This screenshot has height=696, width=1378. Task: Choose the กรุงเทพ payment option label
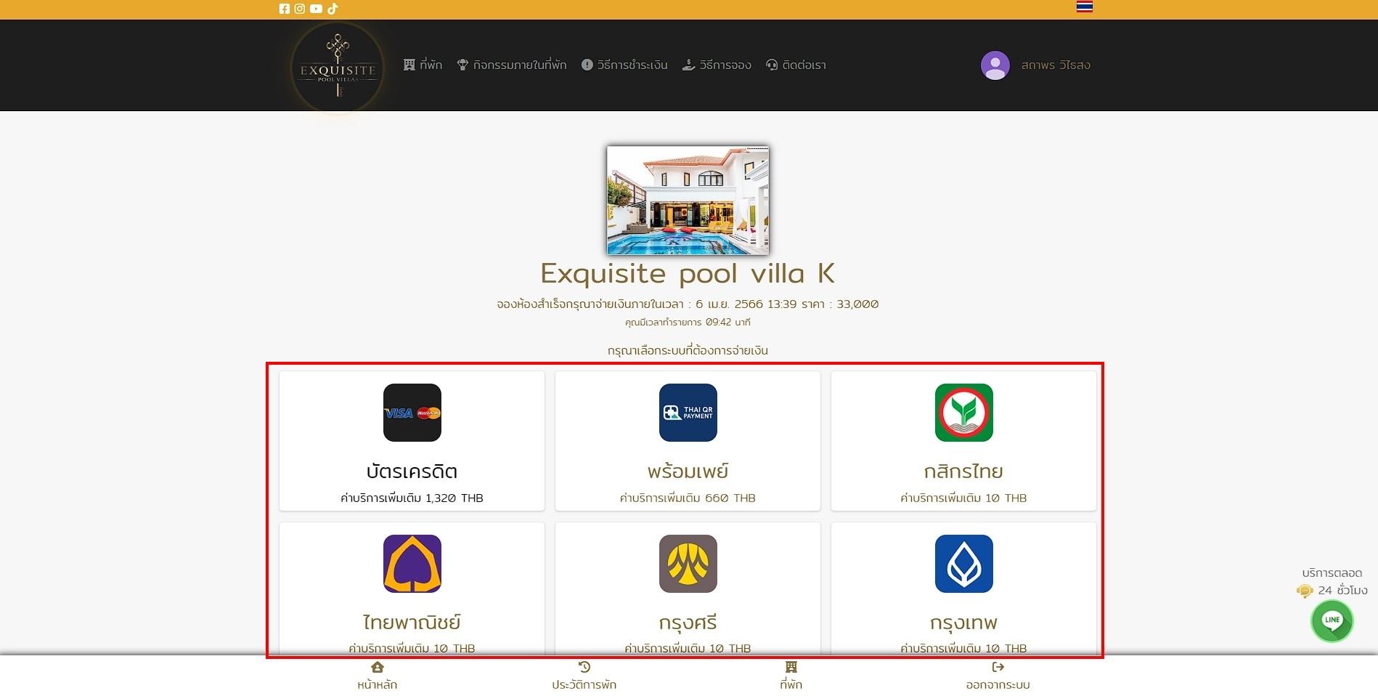pyautogui.click(x=963, y=623)
